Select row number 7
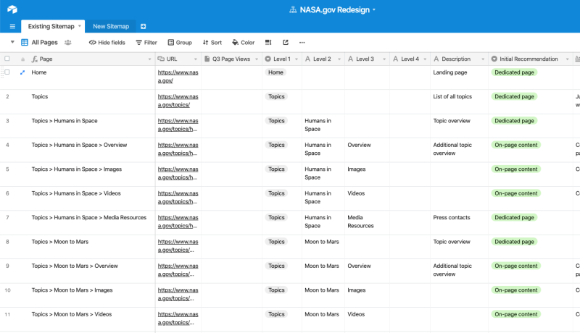The image size is (580, 333). (7, 217)
